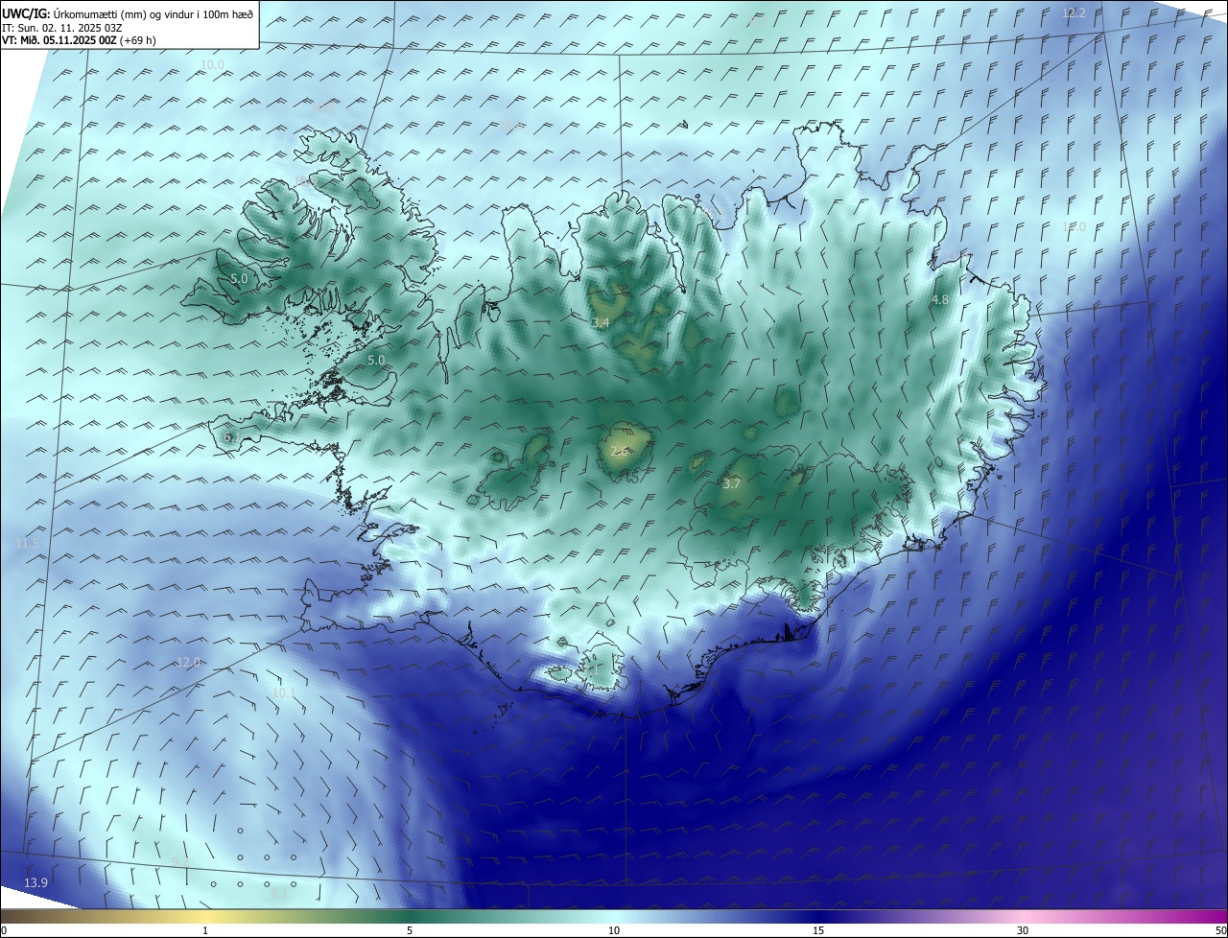Click the colour bar tick label 5
The height and width of the screenshot is (938, 1228).
coord(410,930)
